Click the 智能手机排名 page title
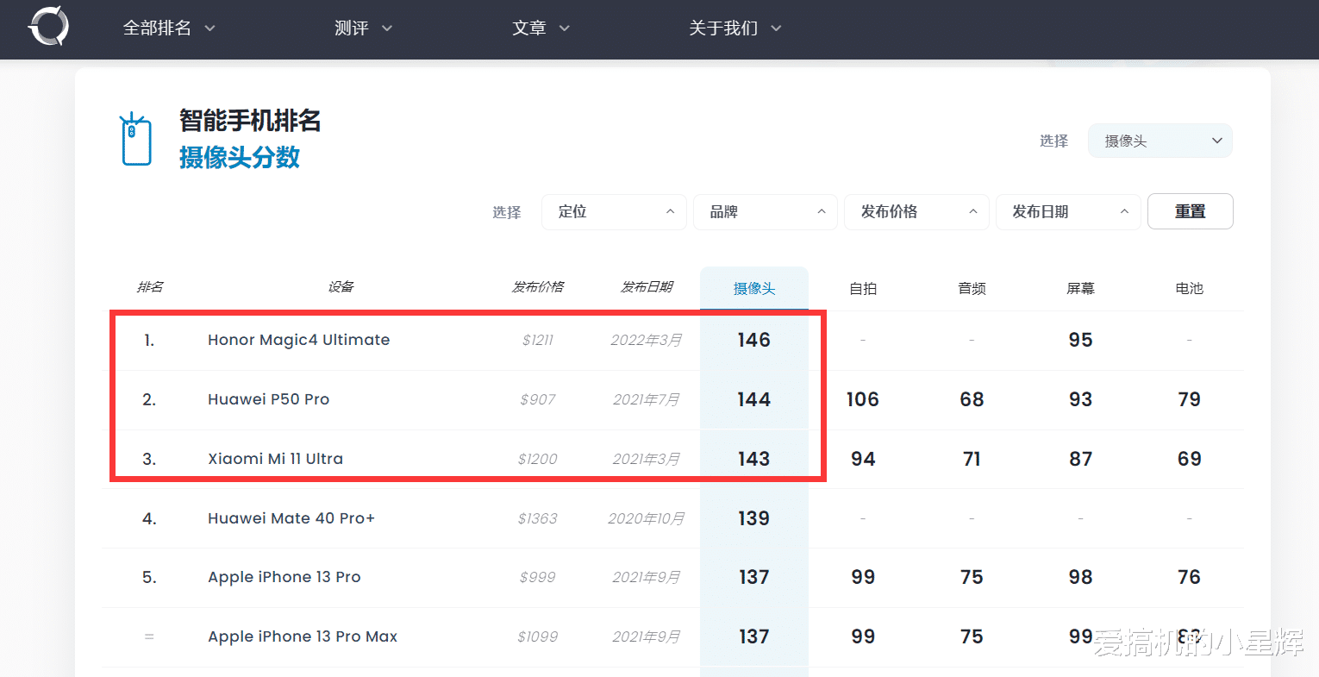The width and height of the screenshot is (1319, 677). [x=250, y=121]
